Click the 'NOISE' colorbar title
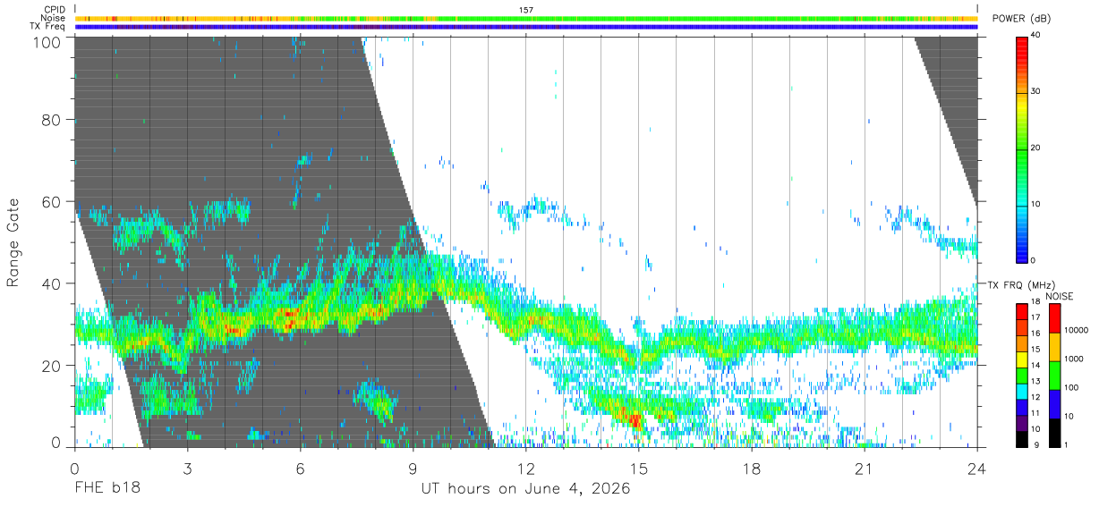 click(1060, 296)
